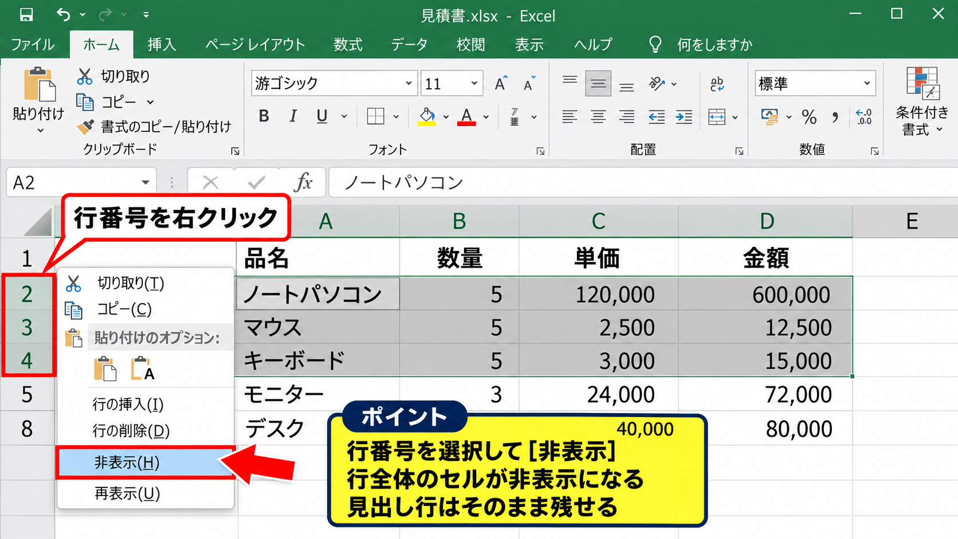Choose 再表示(U) in context menu
The height and width of the screenshot is (539, 958).
(146, 493)
